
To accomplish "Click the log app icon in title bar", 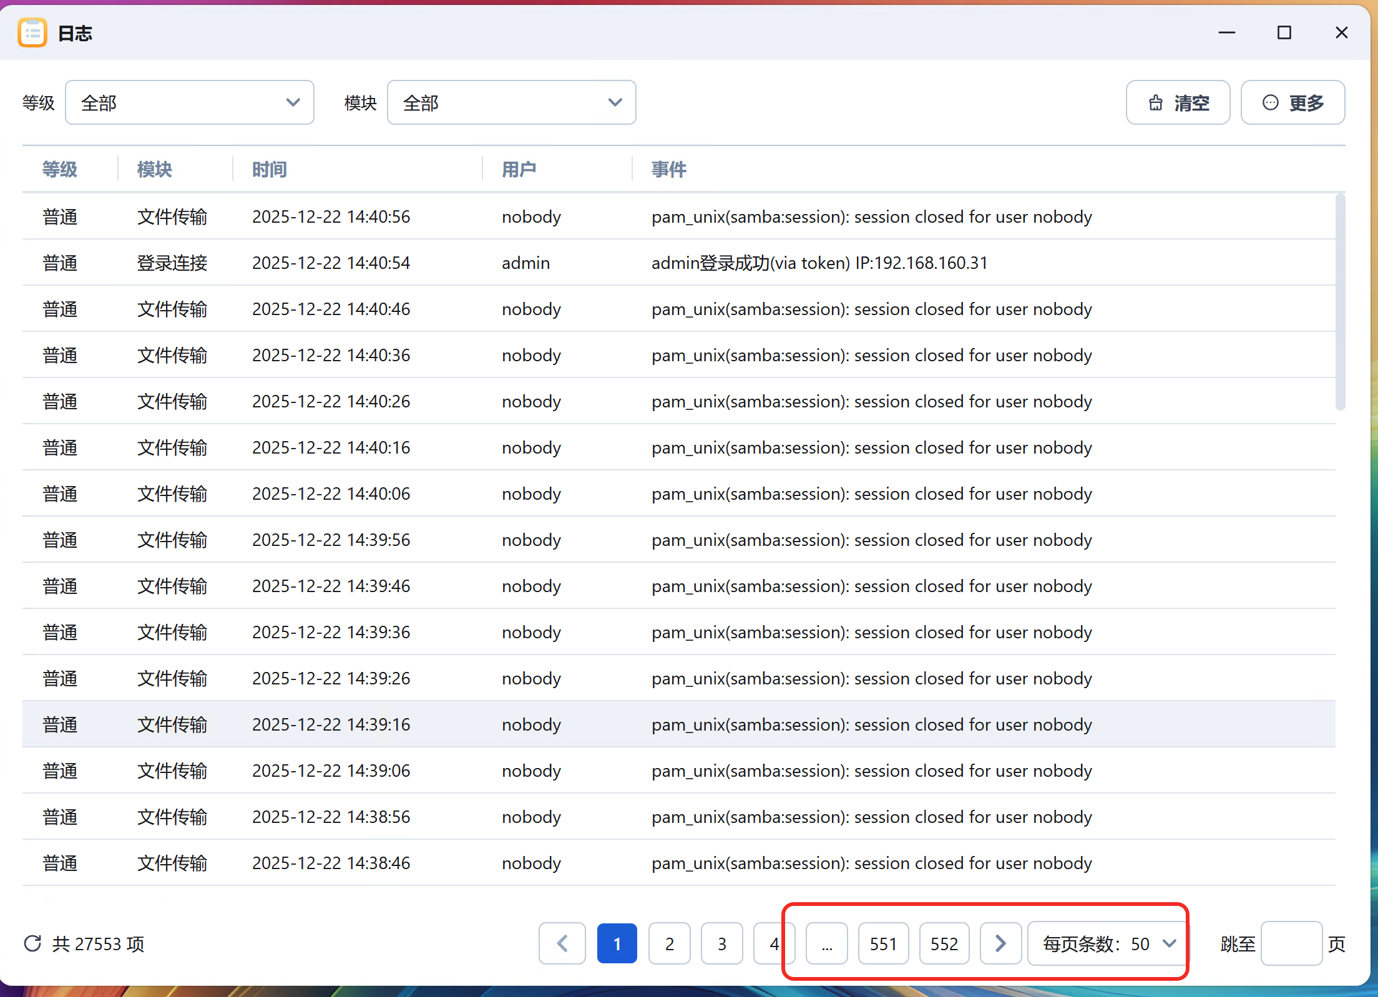I will [32, 32].
